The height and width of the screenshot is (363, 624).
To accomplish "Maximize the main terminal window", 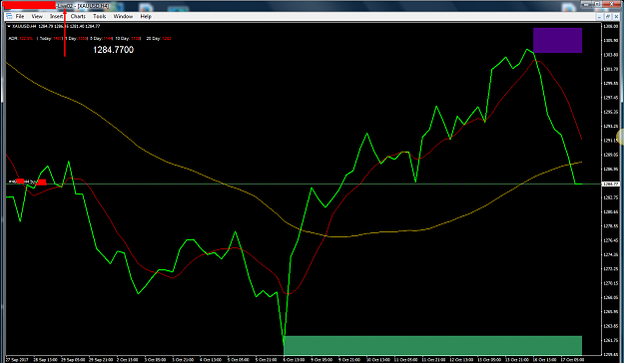I will (x=597, y=4).
